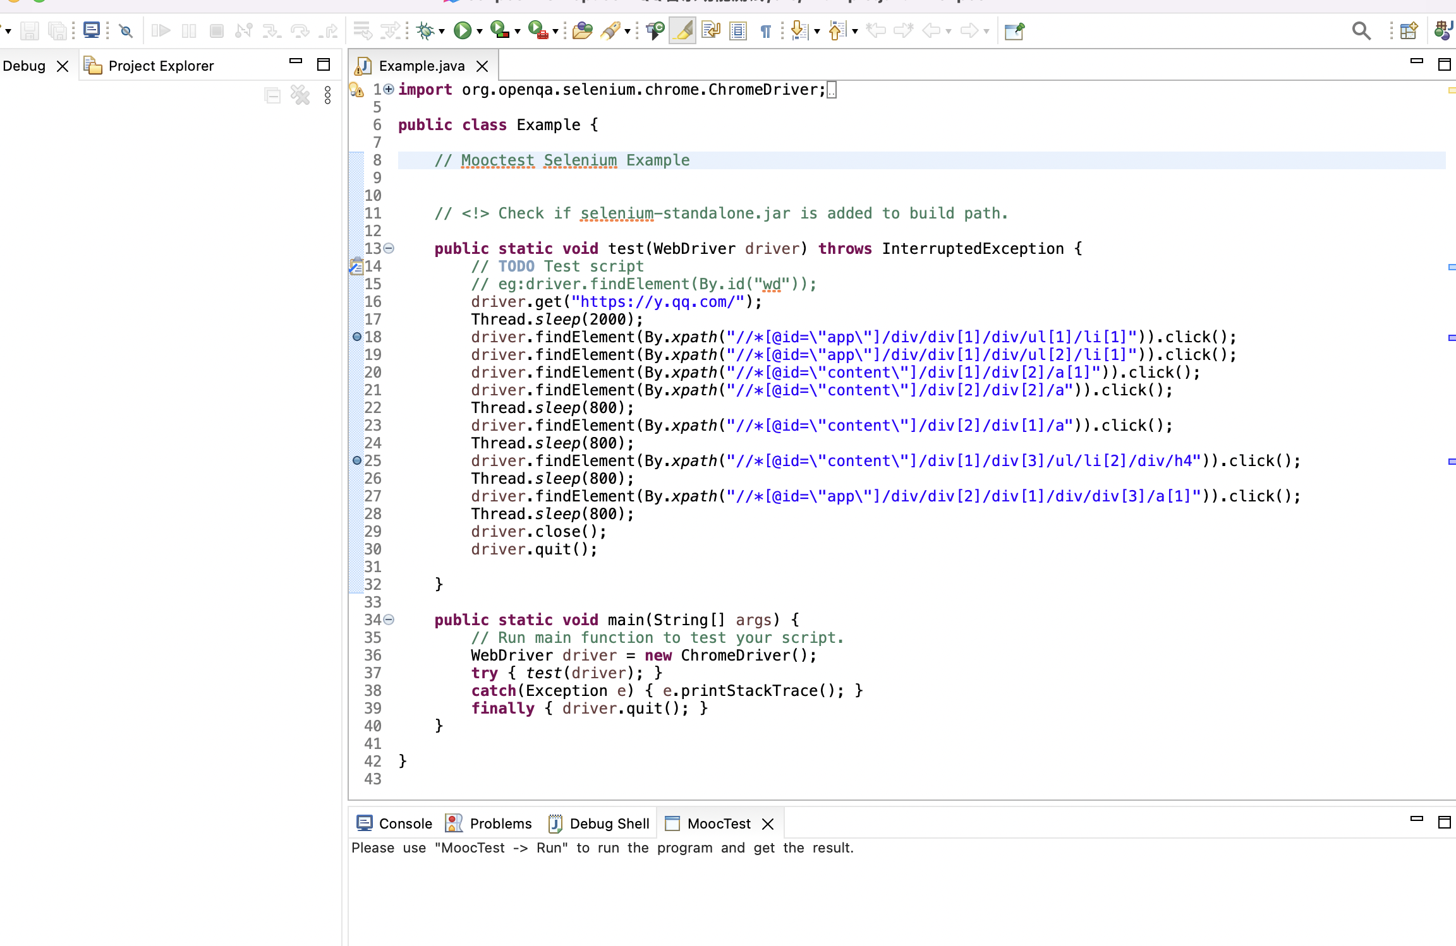Viewport: 1456px width, 946px height.
Task: Toggle Mark Occurrences highlighter
Action: pos(683,30)
